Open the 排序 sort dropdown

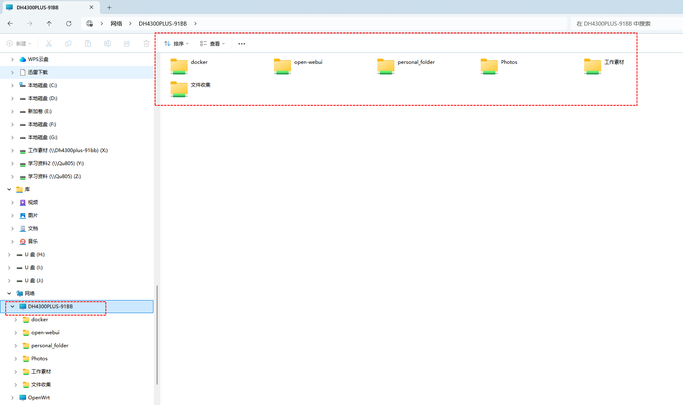click(176, 44)
